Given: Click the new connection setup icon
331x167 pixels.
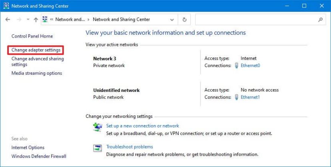Looking at the screenshot, I should [x=98, y=127].
